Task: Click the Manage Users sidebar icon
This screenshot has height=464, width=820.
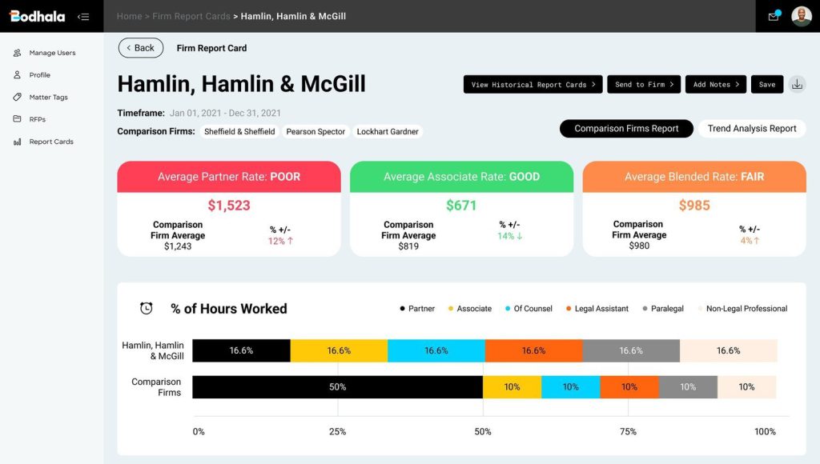Action: click(x=18, y=53)
